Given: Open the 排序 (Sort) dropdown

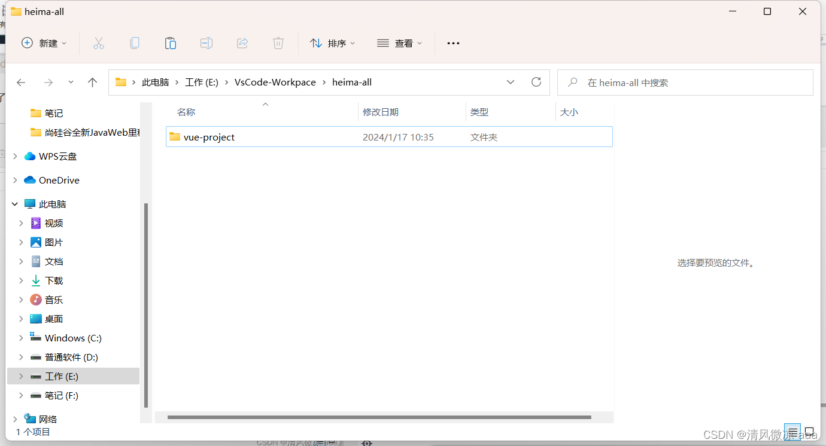Looking at the screenshot, I should click(x=332, y=43).
